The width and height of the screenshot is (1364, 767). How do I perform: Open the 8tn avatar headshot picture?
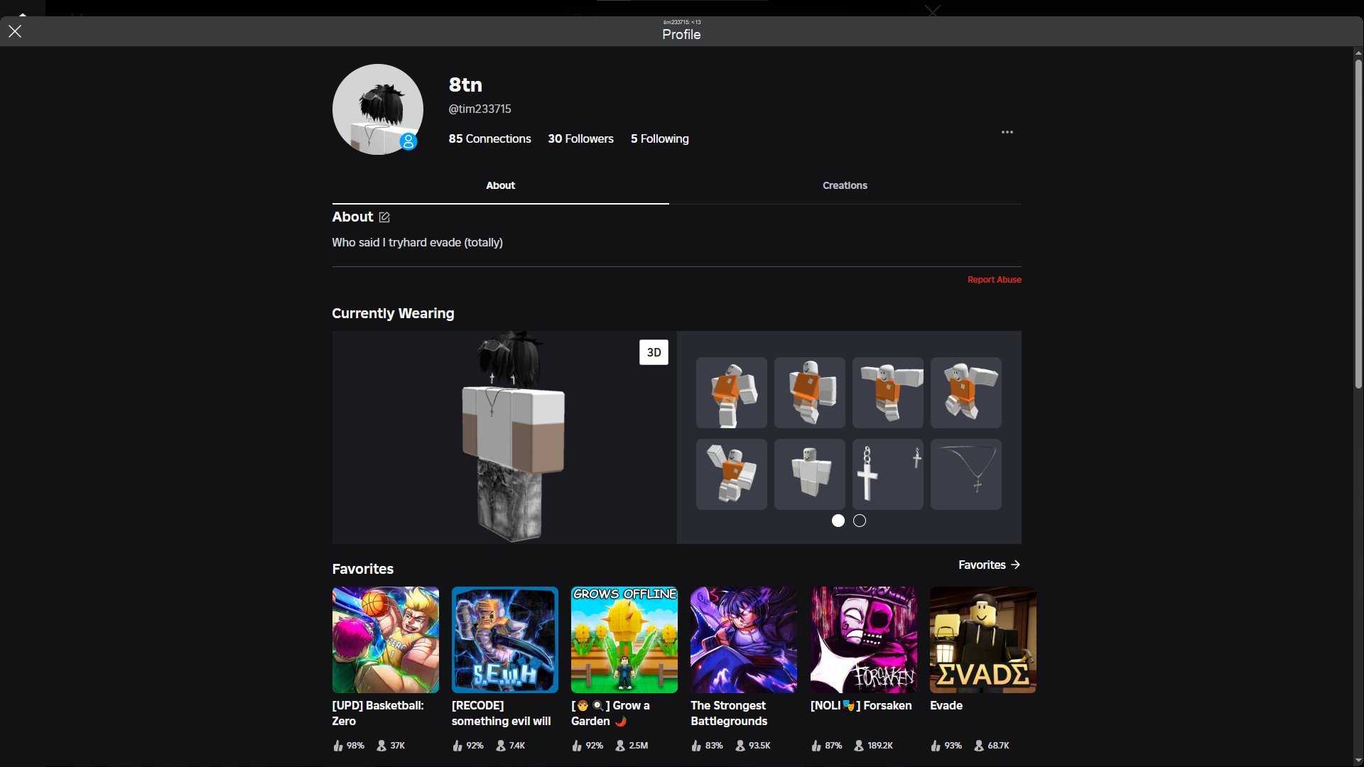click(378, 109)
